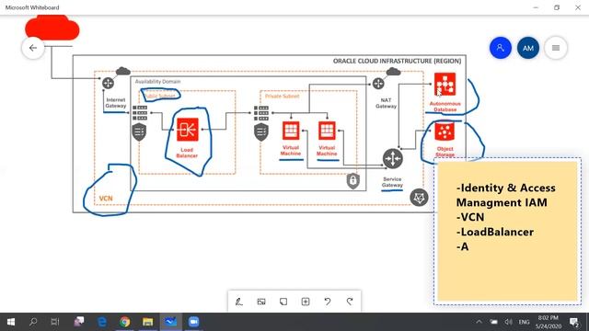Open the Windows Start menu
This screenshot has height=331, width=589.
11,322
